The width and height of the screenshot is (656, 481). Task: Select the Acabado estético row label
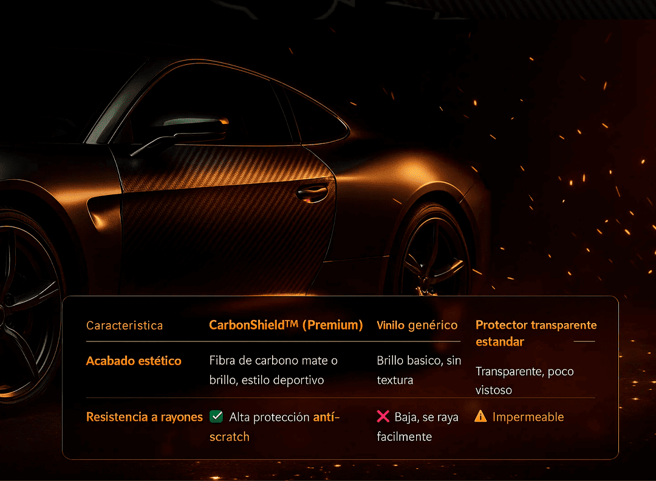134,361
